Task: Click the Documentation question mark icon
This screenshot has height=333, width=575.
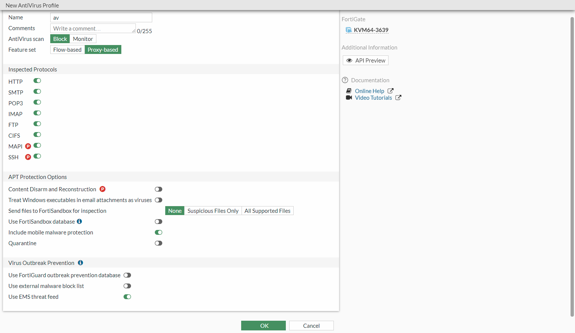Action: click(345, 80)
